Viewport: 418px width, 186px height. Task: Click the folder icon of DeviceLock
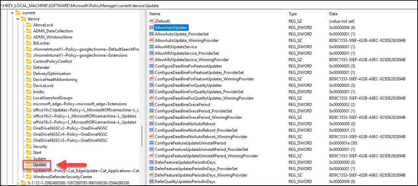29,86
